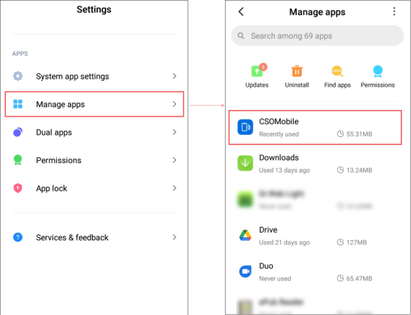Tap the Duo video app icon
The width and height of the screenshot is (411, 315).
(245, 271)
